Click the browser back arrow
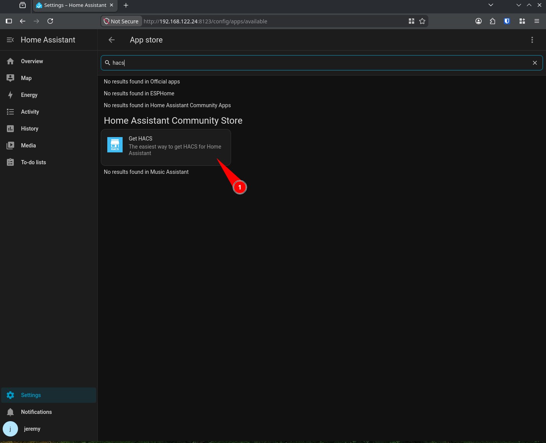 point(23,21)
